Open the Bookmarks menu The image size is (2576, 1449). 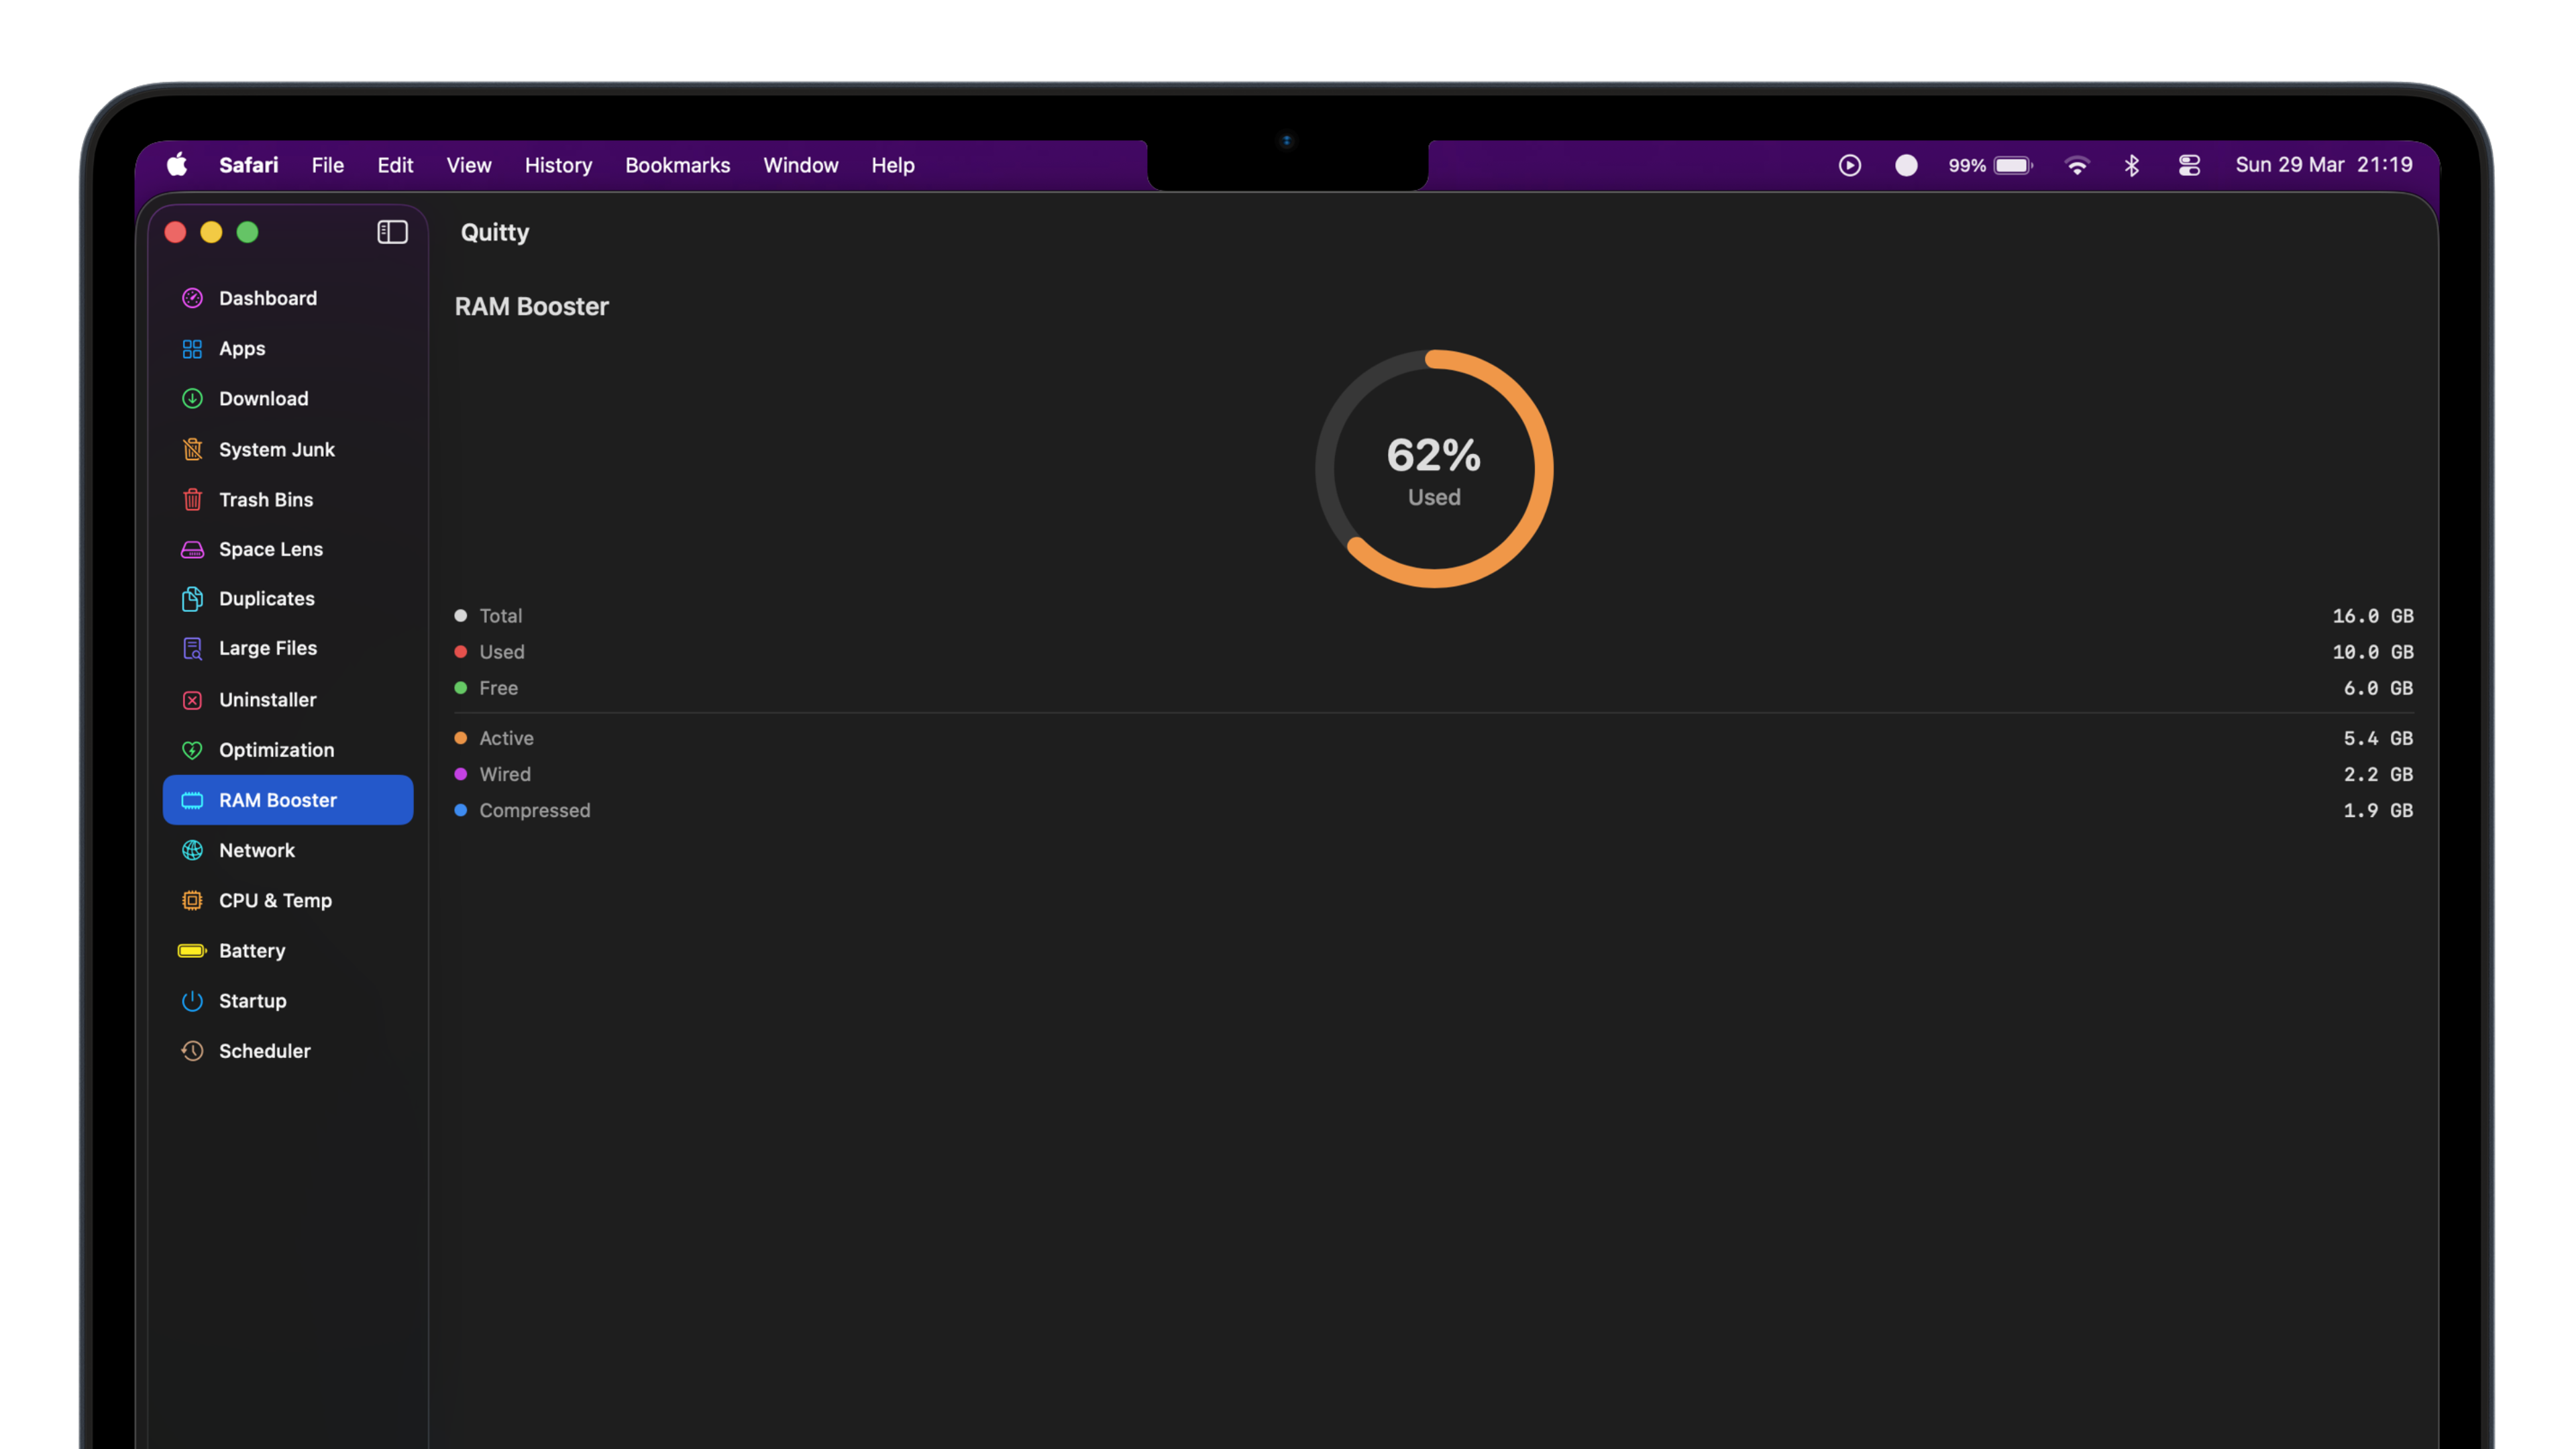677,165
